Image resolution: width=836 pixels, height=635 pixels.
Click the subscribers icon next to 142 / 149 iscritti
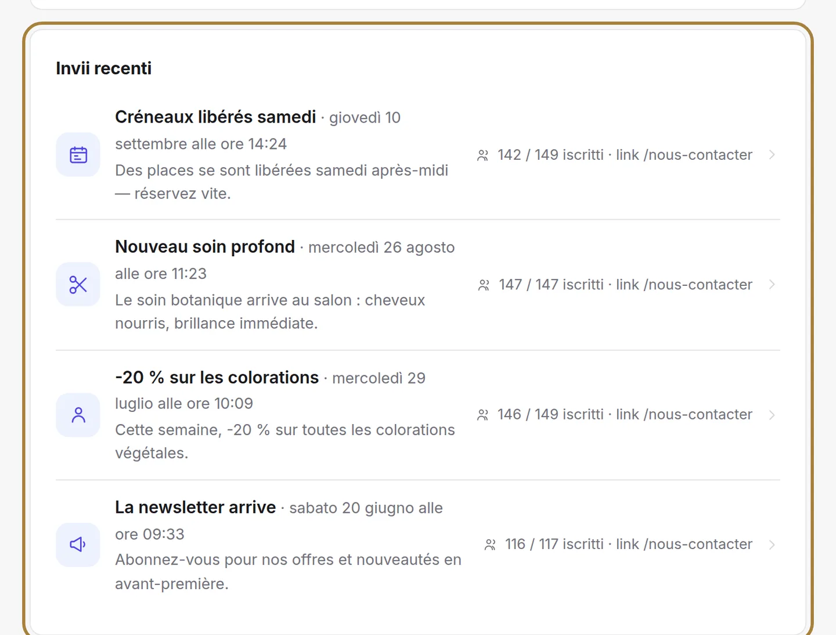[x=482, y=156]
